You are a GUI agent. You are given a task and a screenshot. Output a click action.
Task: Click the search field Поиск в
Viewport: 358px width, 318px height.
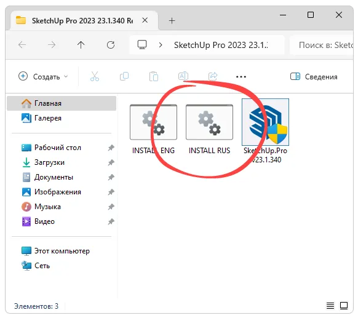click(x=322, y=45)
